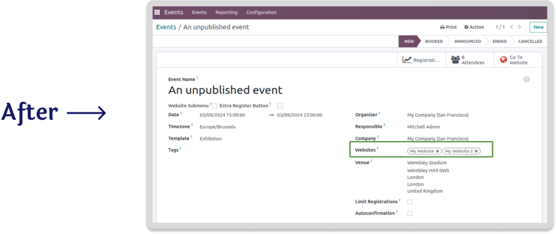The image size is (556, 234).
Task: Open the Timezone Europe/Brussels dropdown
Action: 217,126
